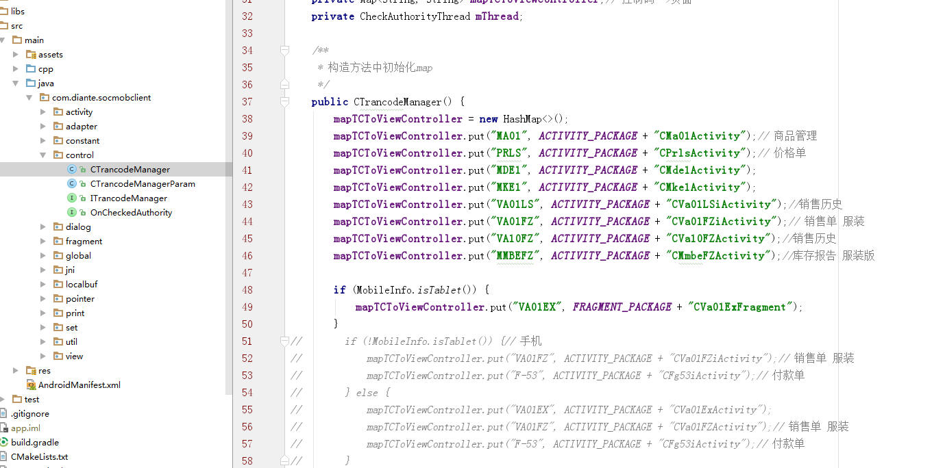Image resolution: width=945 pixels, height=468 pixels.
Task: Toggle fold marker on commented line 51
Action: click(x=284, y=341)
